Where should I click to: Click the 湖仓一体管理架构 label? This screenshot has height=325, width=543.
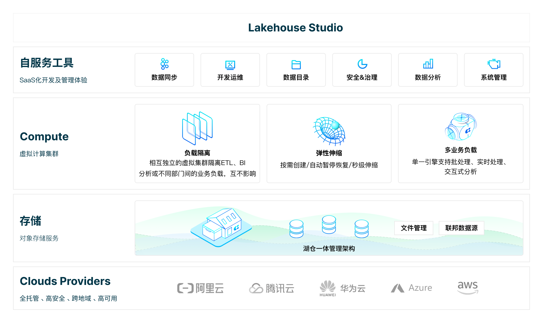coord(329,249)
